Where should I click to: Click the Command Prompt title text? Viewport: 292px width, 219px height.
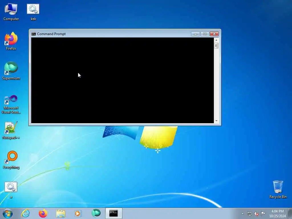[51, 34]
